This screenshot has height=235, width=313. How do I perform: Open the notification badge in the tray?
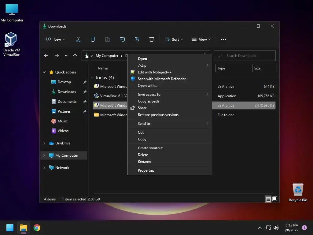304,228
